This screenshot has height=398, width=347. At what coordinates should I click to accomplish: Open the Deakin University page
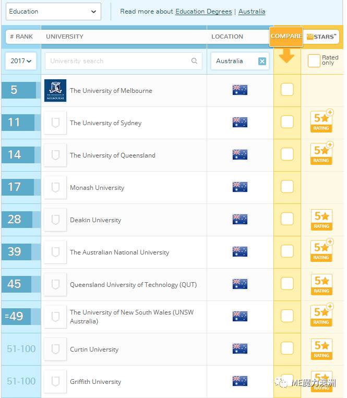coord(95,220)
